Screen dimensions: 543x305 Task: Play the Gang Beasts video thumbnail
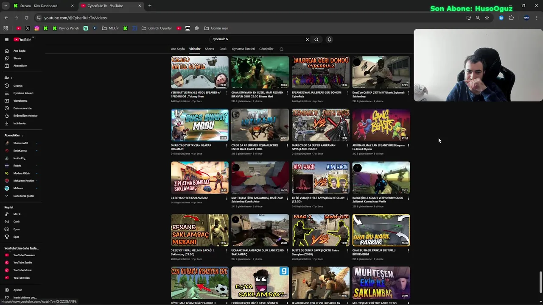(x=381, y=125)
